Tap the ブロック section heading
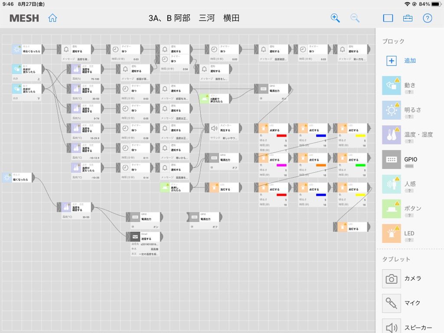The image size is (444, 333). (393, 41)
